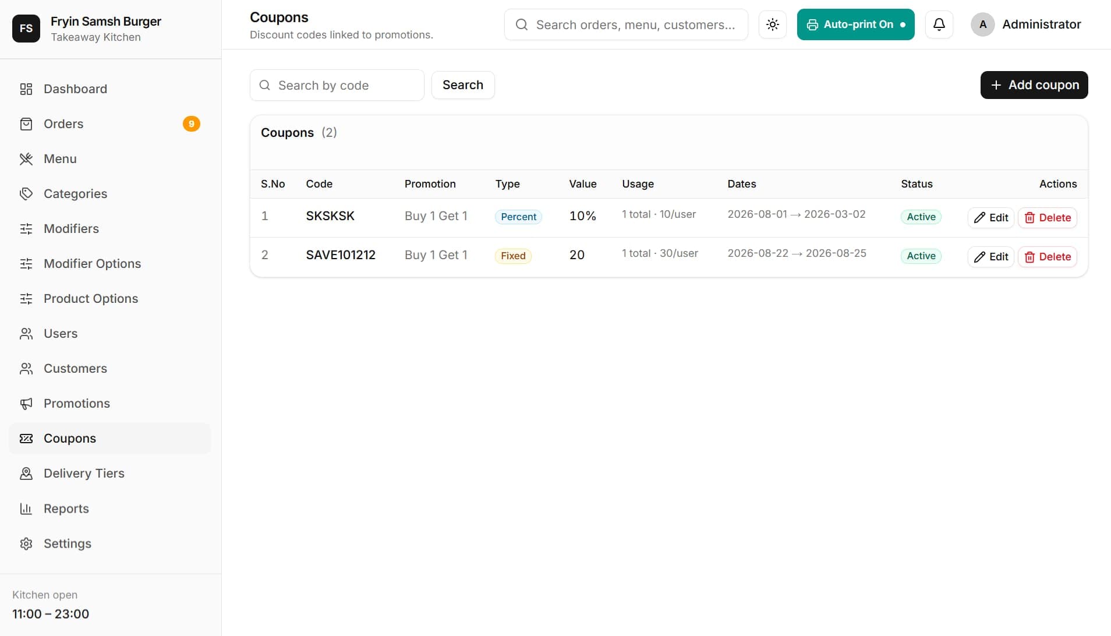Image resolution: width=1111 pixels, height=636 pixels.
Task: Click Active status for SAVE101212
Action: [x=921, y=256]
